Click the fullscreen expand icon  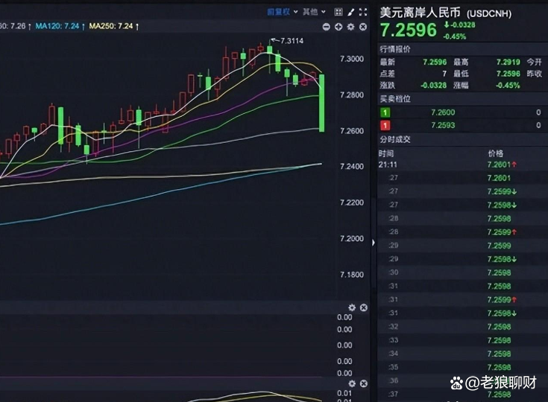(363, 12)
